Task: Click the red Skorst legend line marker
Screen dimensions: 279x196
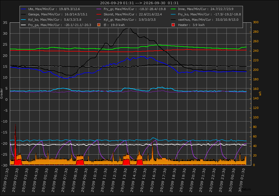Action: pyautogui.click(x=99, y=14)
